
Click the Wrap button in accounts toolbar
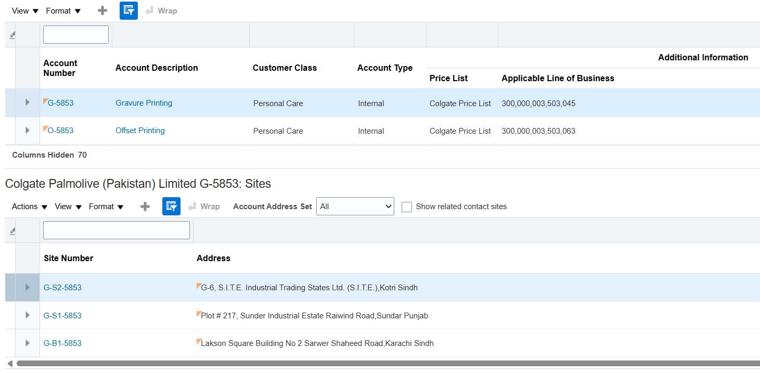tap(161, 10)
